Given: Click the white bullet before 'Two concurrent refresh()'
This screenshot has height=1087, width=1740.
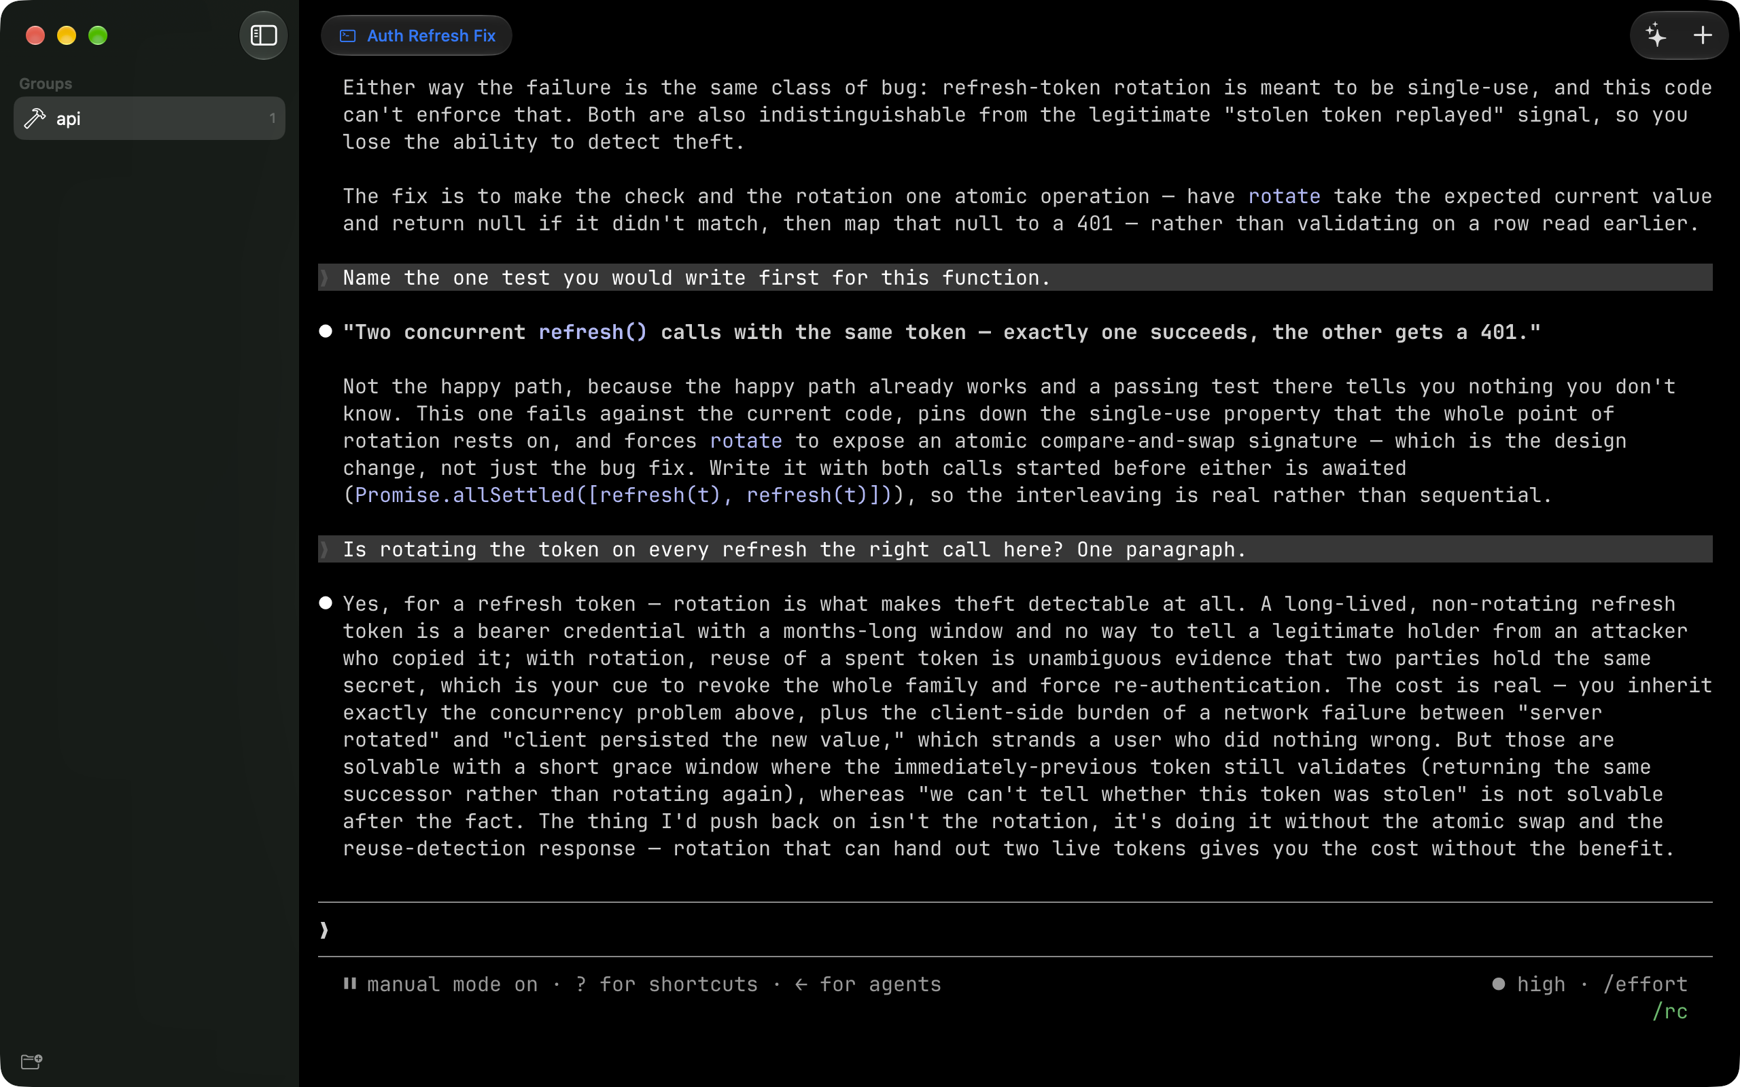Looking at the screenshot, I should [326, 331].
